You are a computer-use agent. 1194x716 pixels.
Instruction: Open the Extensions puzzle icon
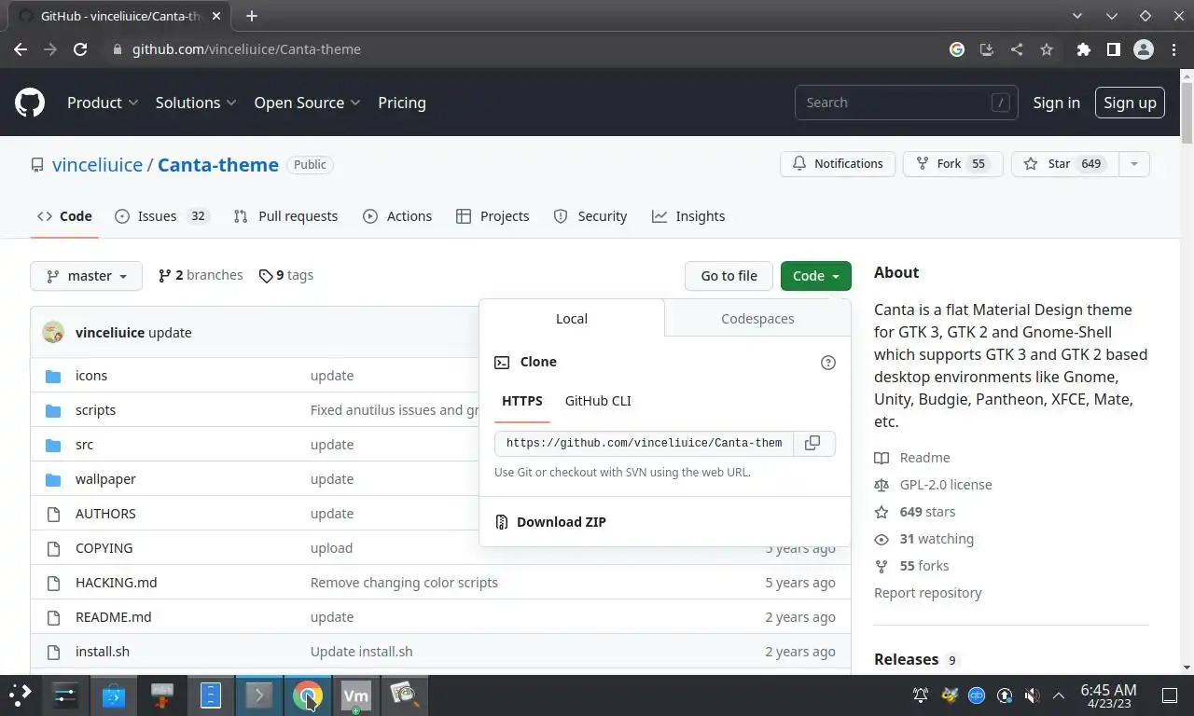[1083, 49]
